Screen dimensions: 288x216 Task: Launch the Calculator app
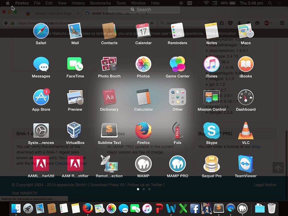point(143,97)
